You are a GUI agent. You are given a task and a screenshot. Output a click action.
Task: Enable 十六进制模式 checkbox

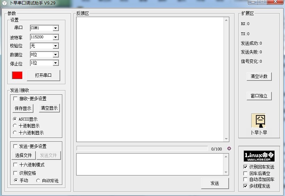point(15,165)
